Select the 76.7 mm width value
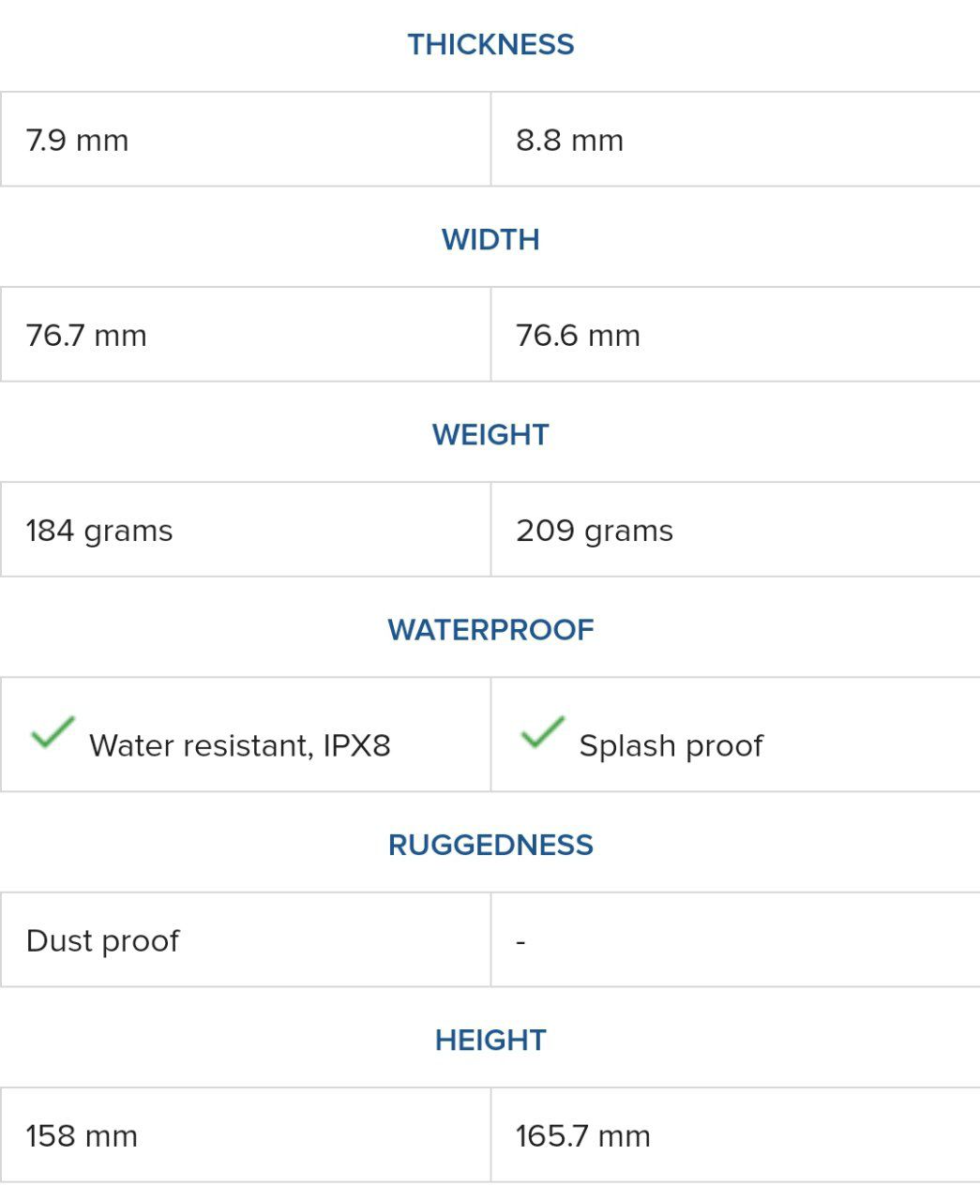Image resolution: width=980 pixels, height=1200 pixels. [86, 336]
